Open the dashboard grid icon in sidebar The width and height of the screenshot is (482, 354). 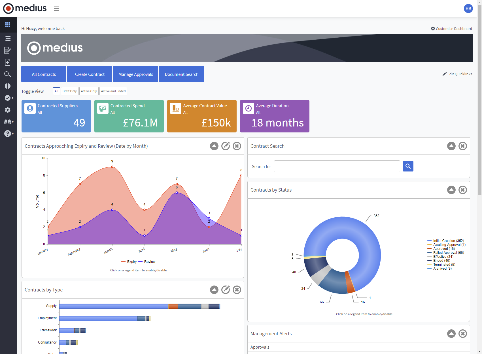(x=8, y=25)
